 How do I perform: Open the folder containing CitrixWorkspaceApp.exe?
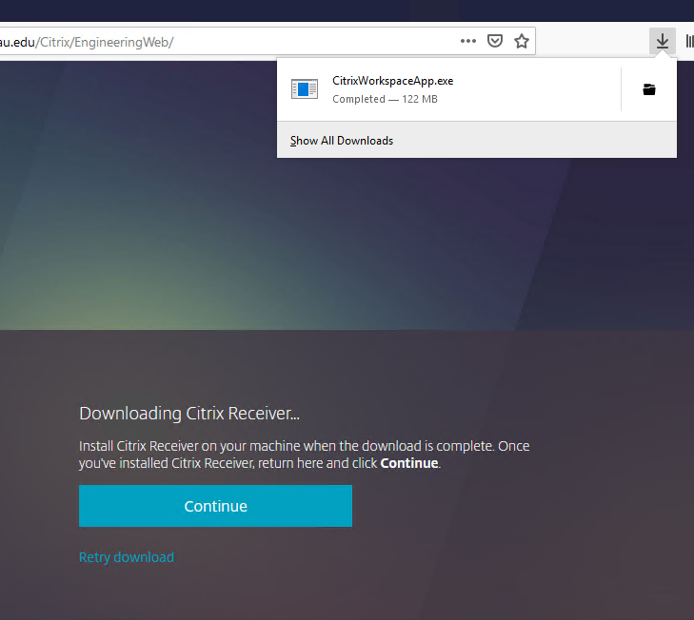coord(649,89)
